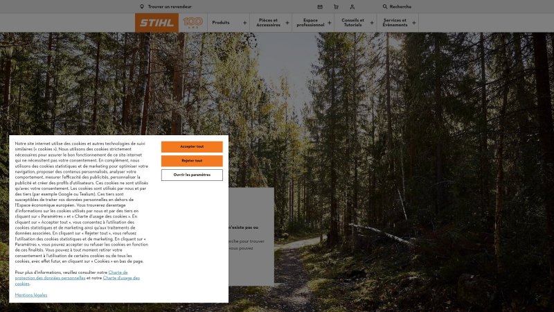Click the location pin icon
This screenshot has width=554, height=312.
point(142,7)
